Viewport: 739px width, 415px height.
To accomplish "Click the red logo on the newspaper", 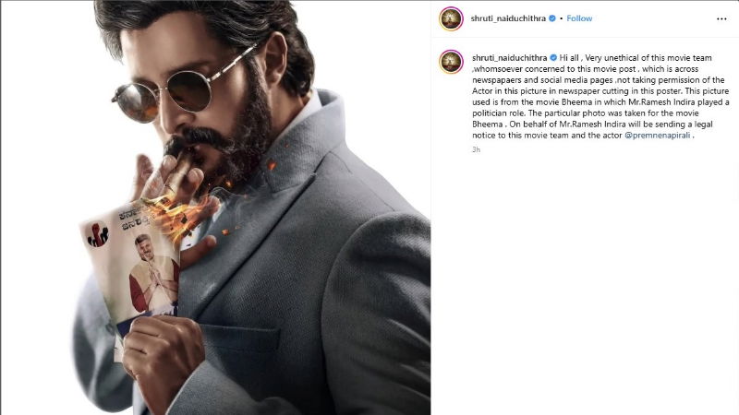I will pyautogui.click(x=98, y=236).
